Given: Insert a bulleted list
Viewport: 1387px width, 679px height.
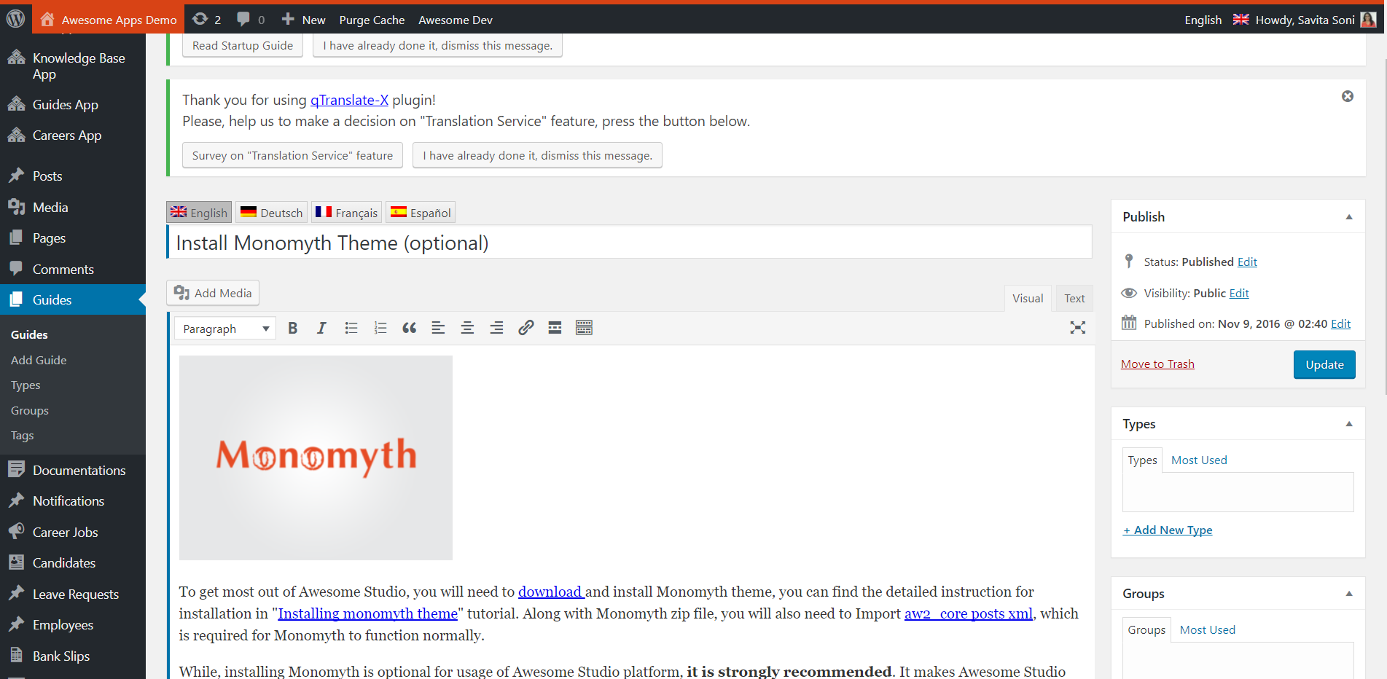Looking at the screenshot, I should [x=351, y=328].
